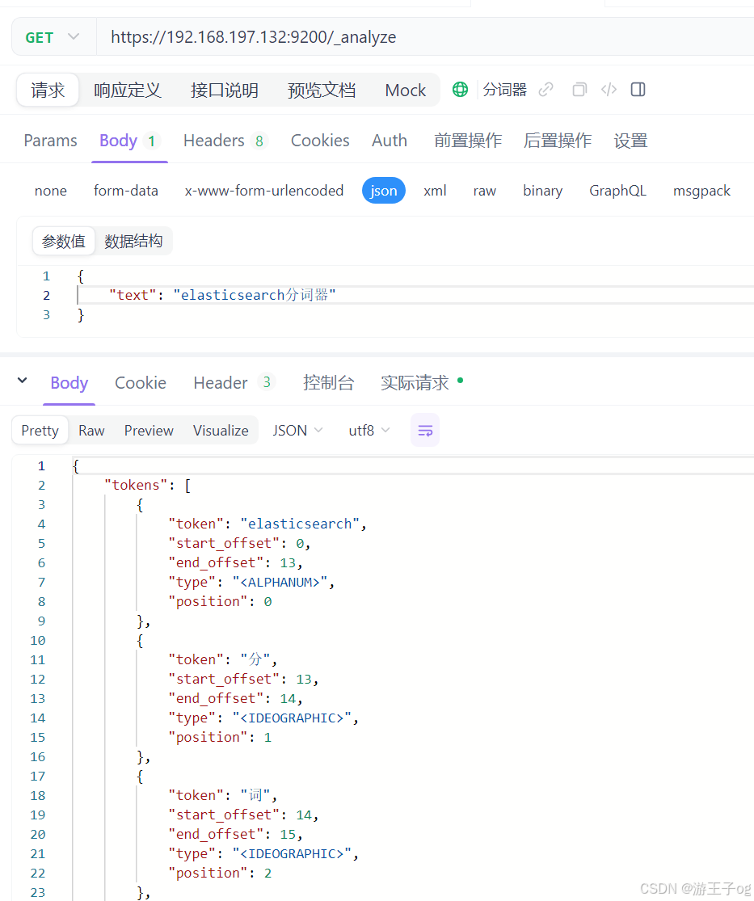Click the green globe environment icon
Viewport: 754px width, 901px height.
(460, 90)
